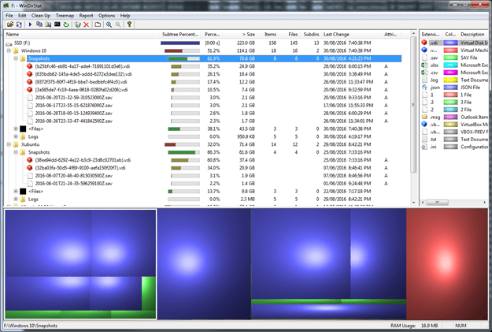
Task: Collapse the selected Snapshots node under Windows 10
Action: (x=16, y=58)
